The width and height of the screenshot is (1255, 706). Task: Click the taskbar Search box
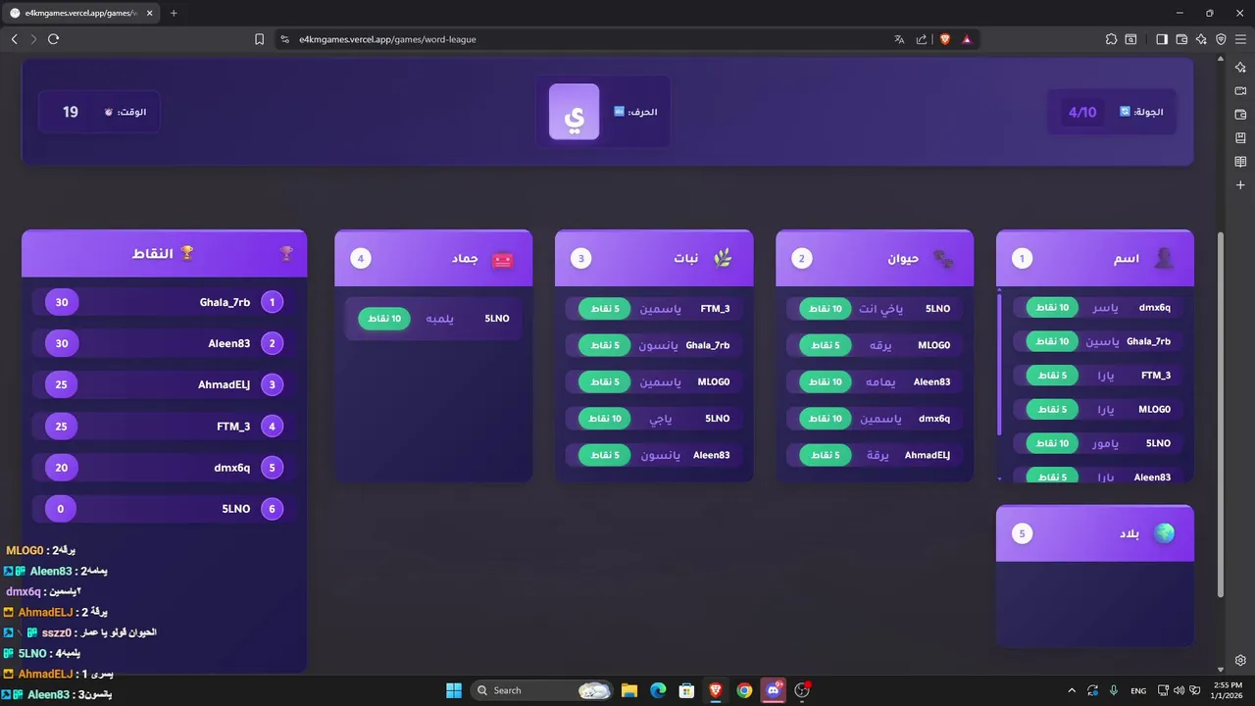coord(542,690)
